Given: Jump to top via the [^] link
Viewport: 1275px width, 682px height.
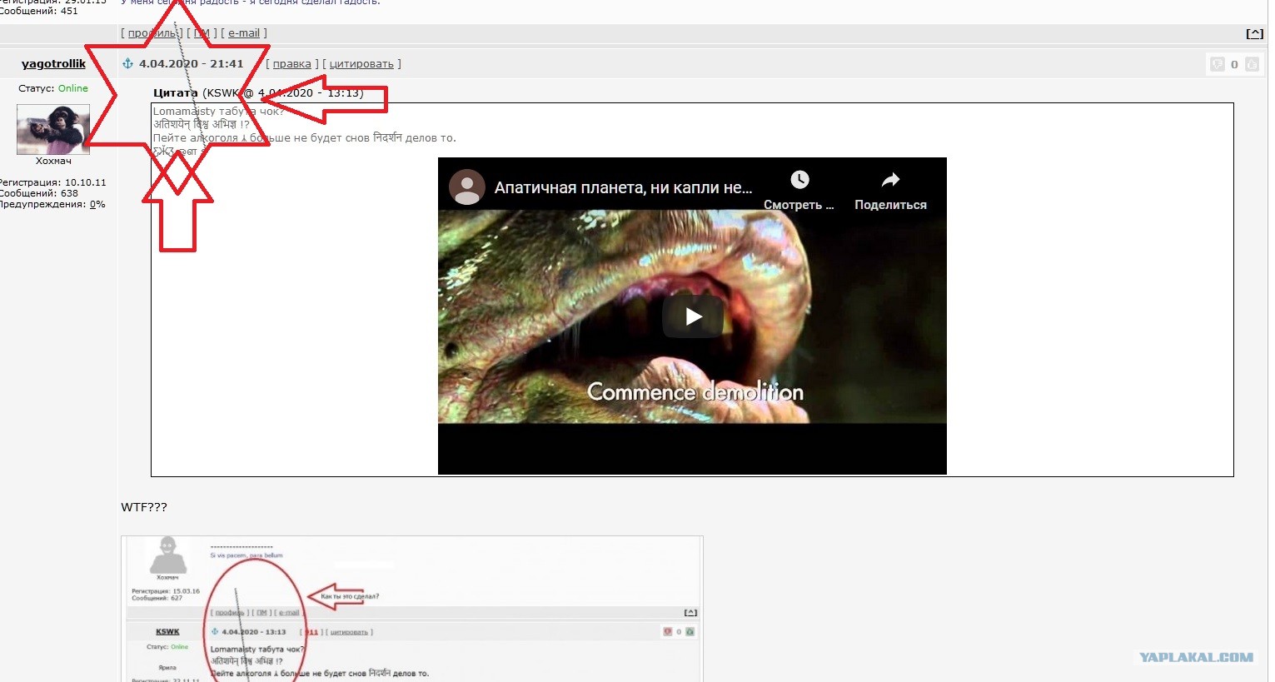Looking at the screenshot, I should (1254, 33).
